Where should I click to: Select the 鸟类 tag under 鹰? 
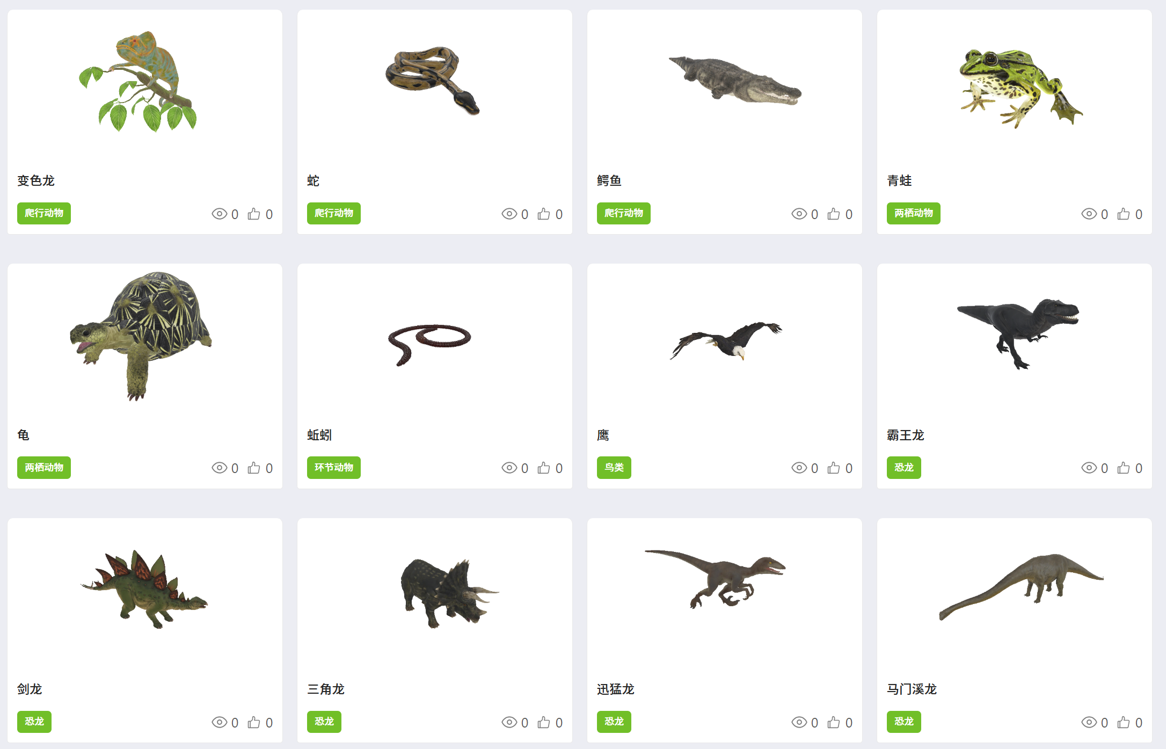pos(614,468)
